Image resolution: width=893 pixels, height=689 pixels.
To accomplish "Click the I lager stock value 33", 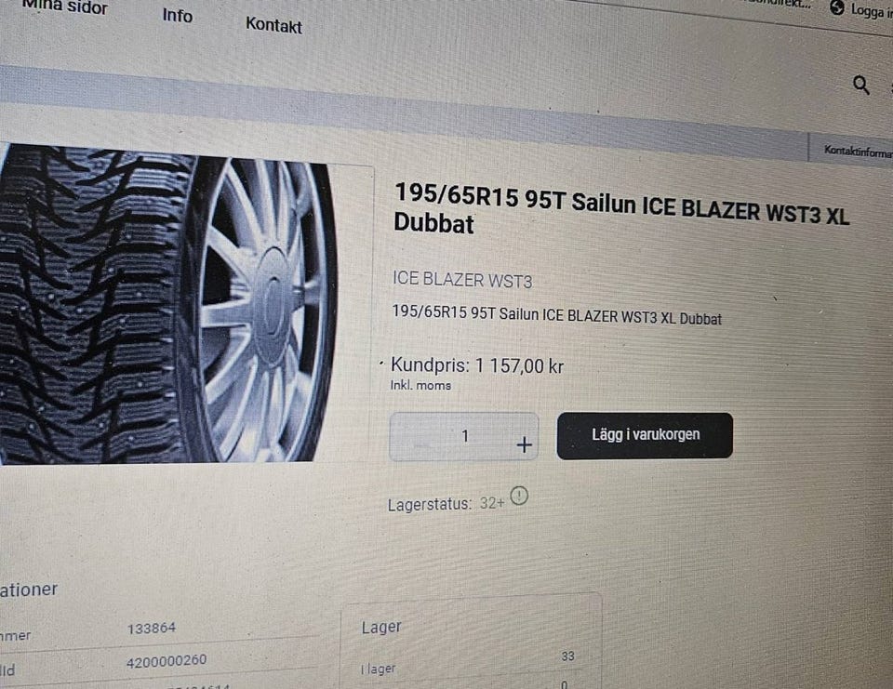I will [567, 656].
